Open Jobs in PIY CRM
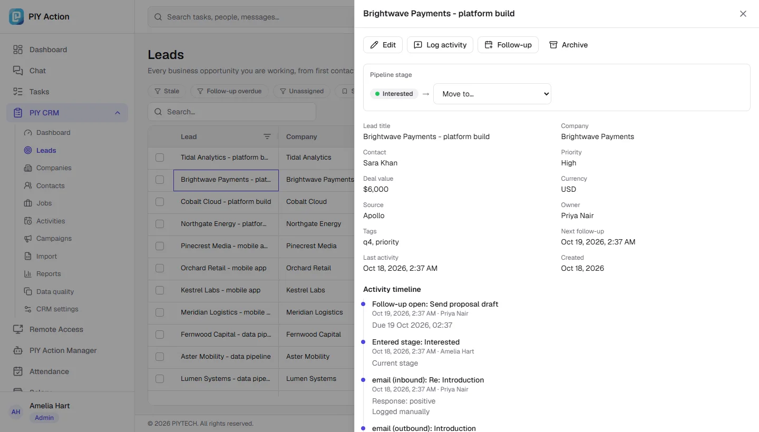The image size is (759, 432). [x=73, y=203]
